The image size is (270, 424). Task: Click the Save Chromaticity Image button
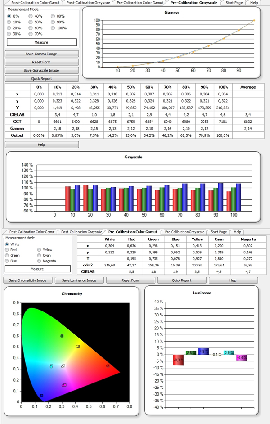coord(27,280)
